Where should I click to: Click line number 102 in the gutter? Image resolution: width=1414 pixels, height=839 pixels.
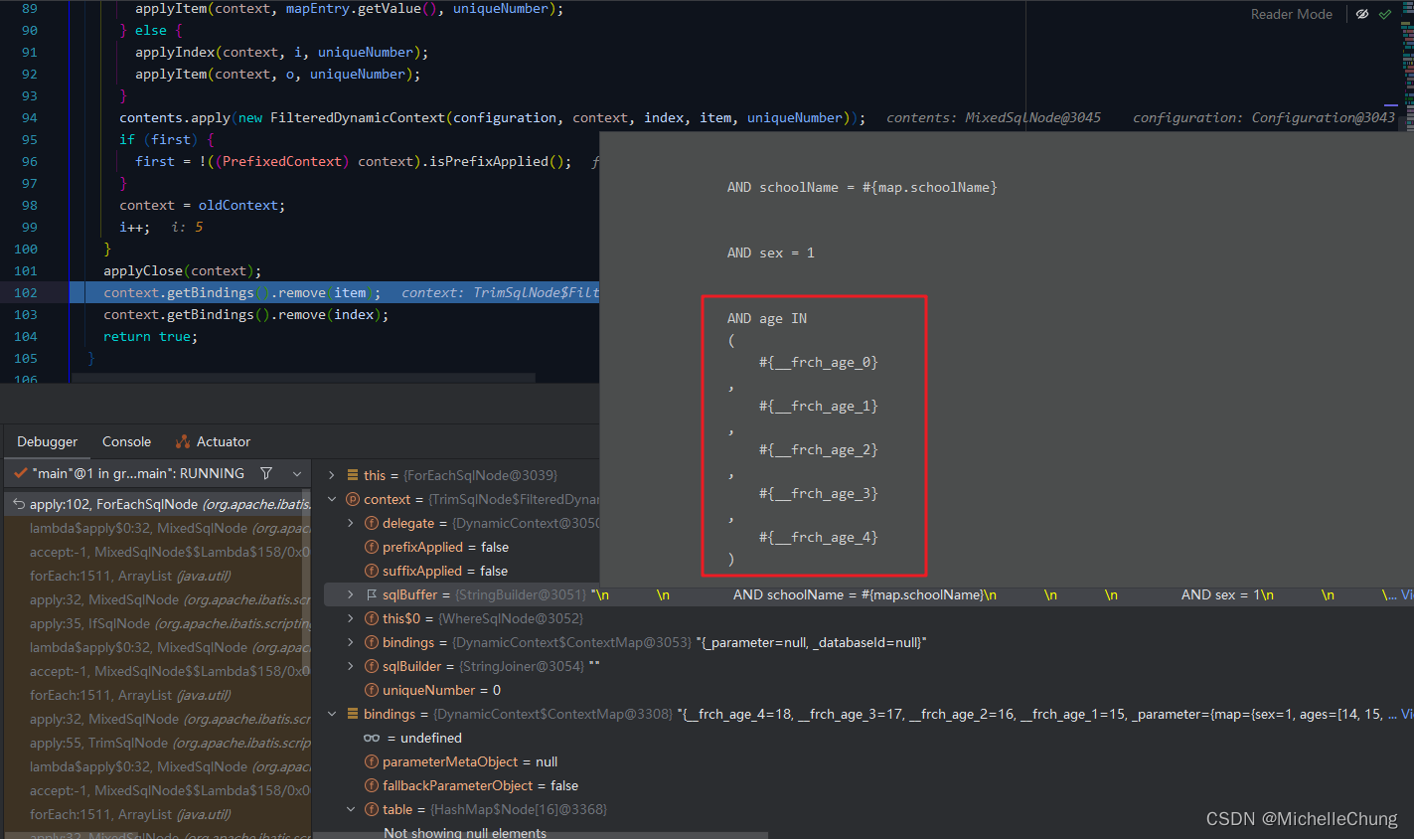coord(26,292)
